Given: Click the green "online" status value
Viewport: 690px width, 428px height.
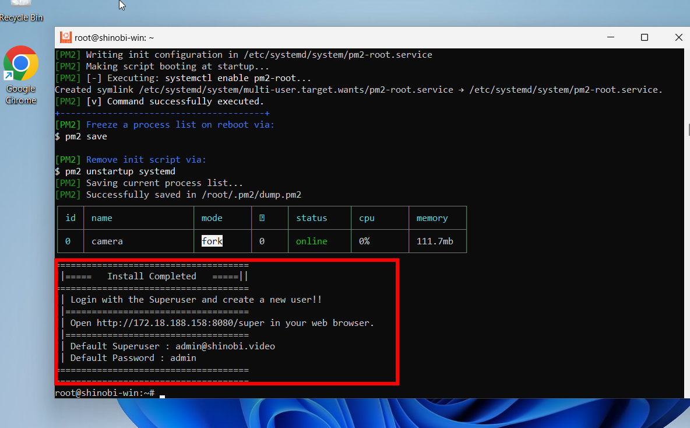Looking at the screenshot, I should [x=311, y=241].
